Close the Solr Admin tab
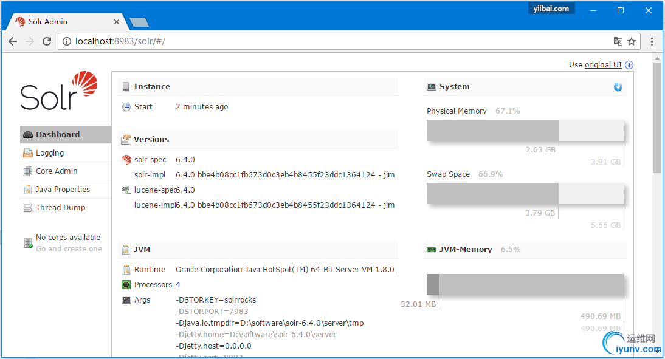This screenshot has width=665, height=359. (117, 22)
